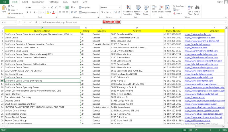
Task: Toggle Underline formatting
Action: point(34,12)
